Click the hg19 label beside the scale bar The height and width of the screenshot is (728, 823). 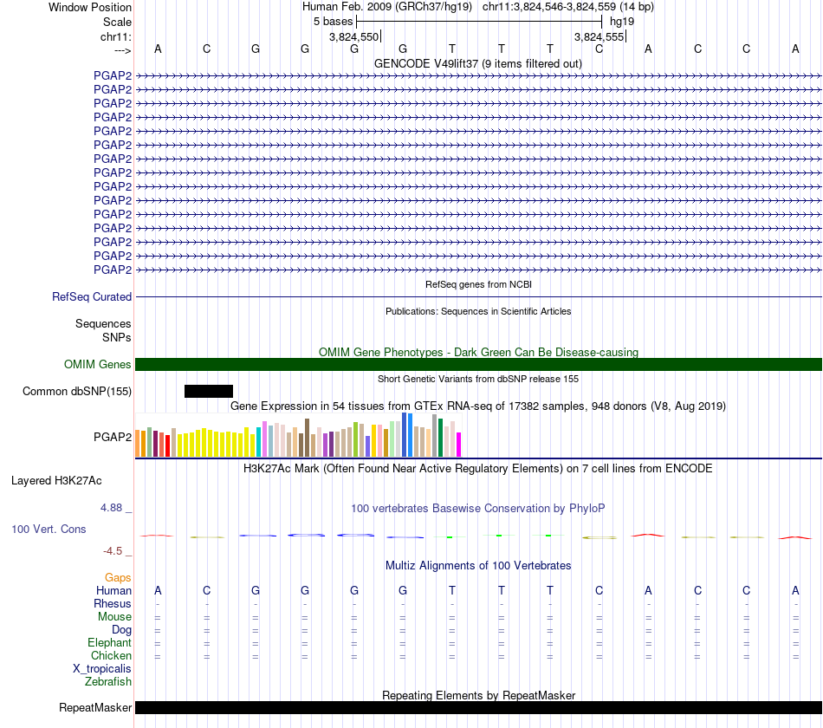click(x=621, y=22)
